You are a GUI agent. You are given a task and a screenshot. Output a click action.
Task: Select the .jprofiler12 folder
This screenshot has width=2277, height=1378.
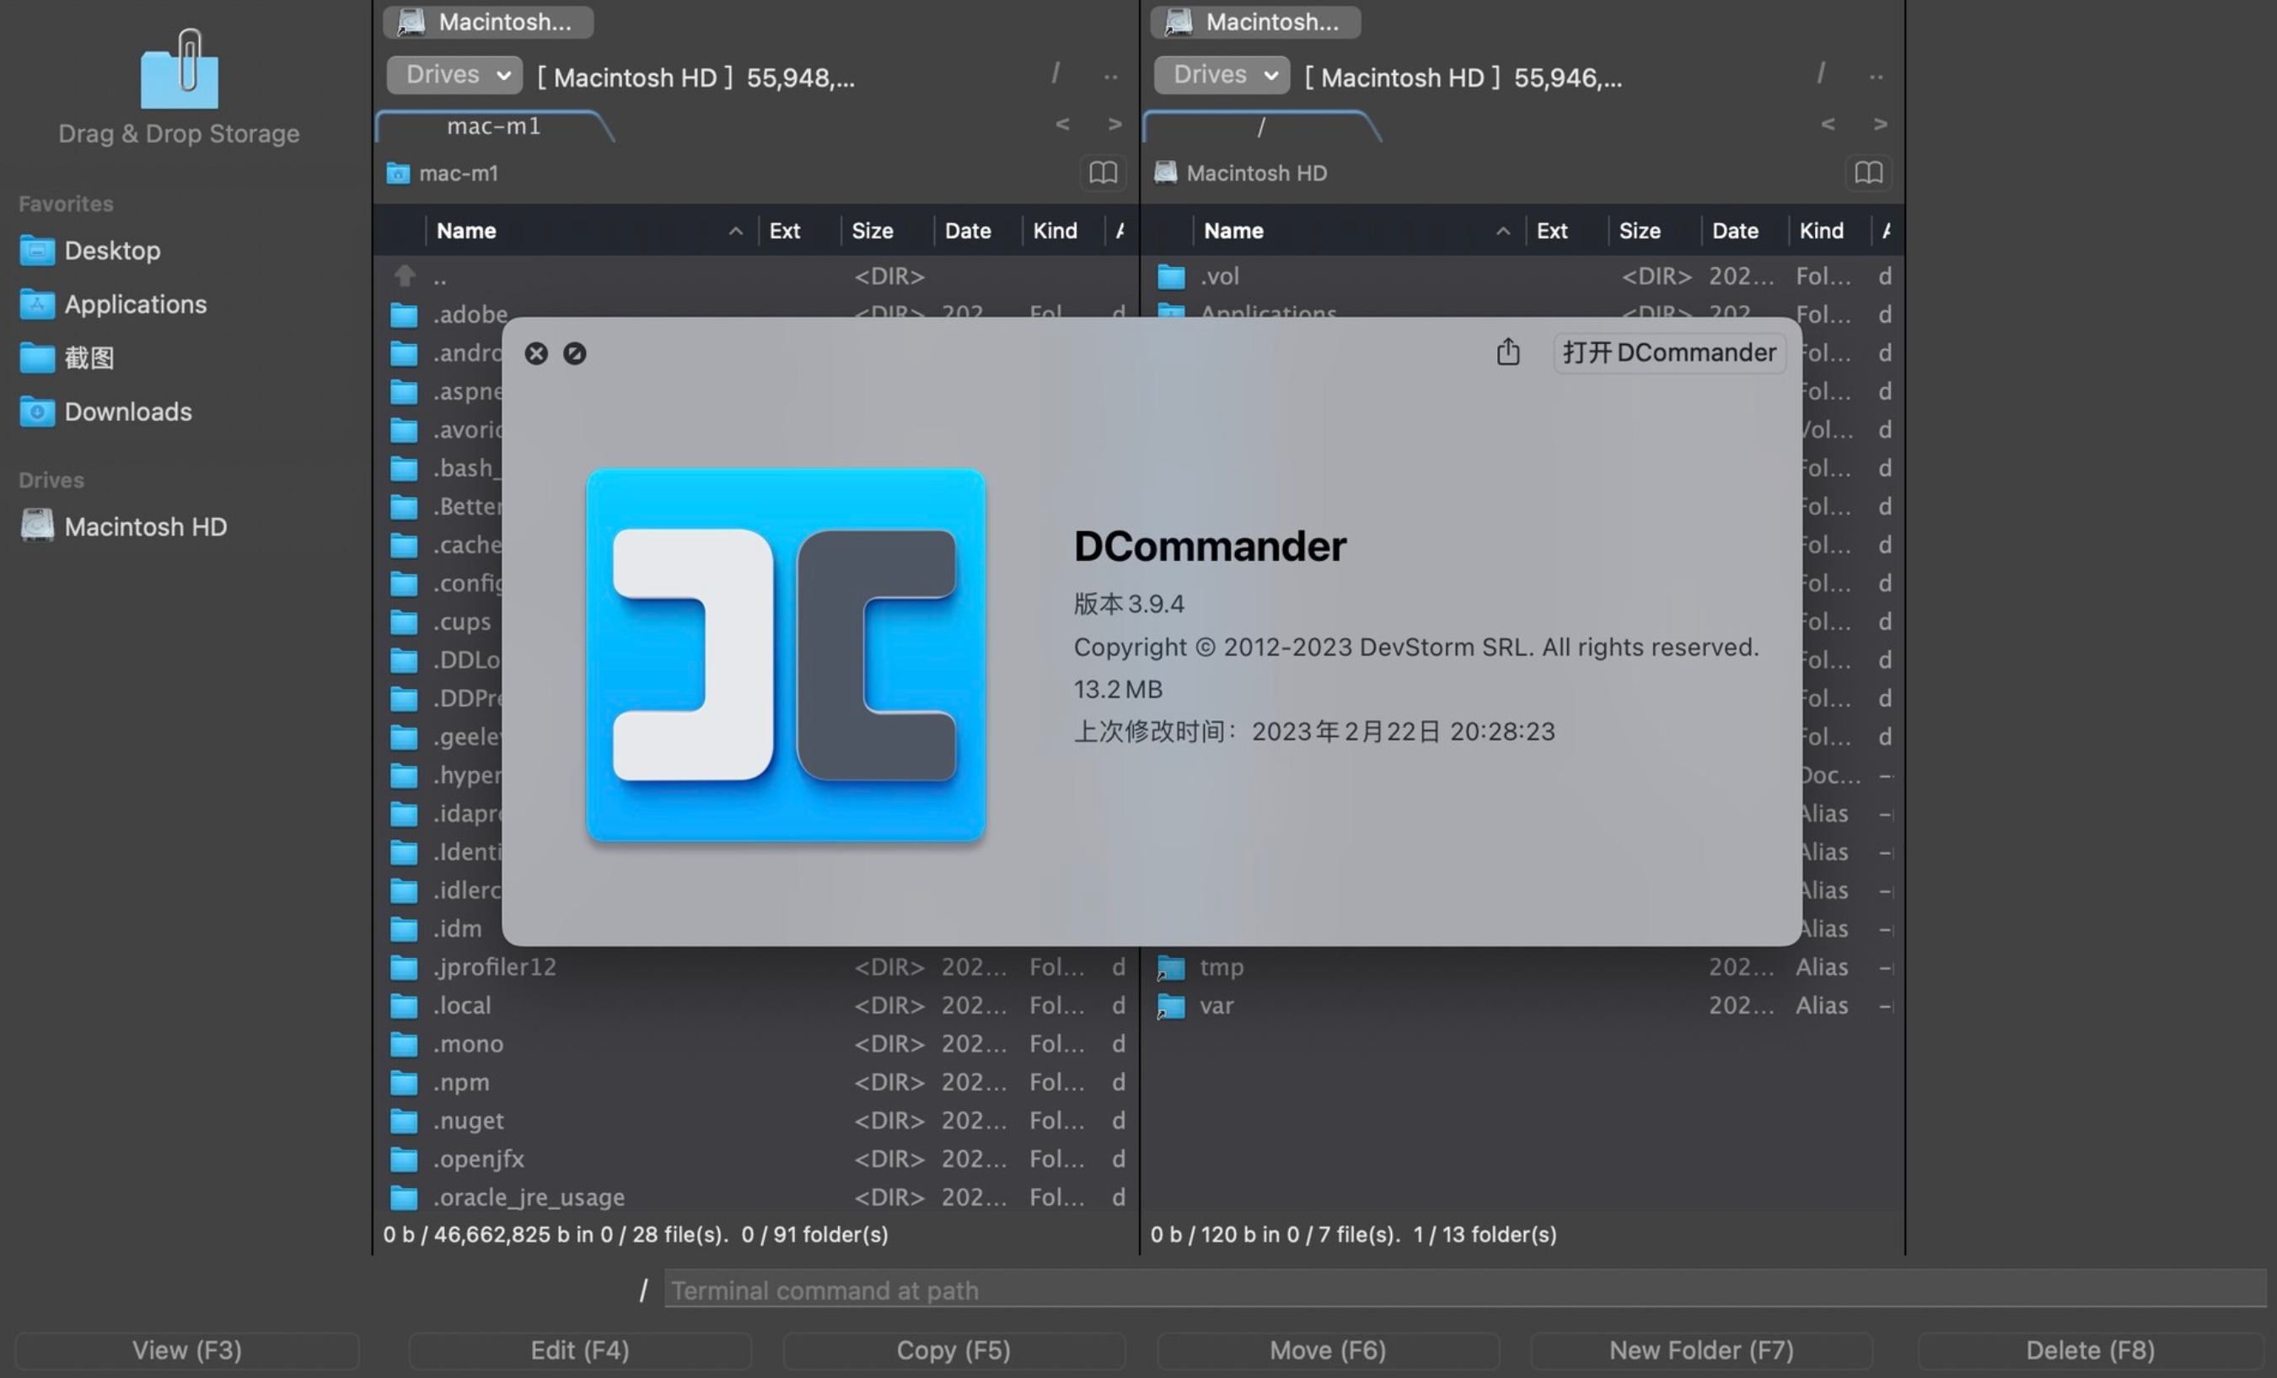tap(756, 967)
